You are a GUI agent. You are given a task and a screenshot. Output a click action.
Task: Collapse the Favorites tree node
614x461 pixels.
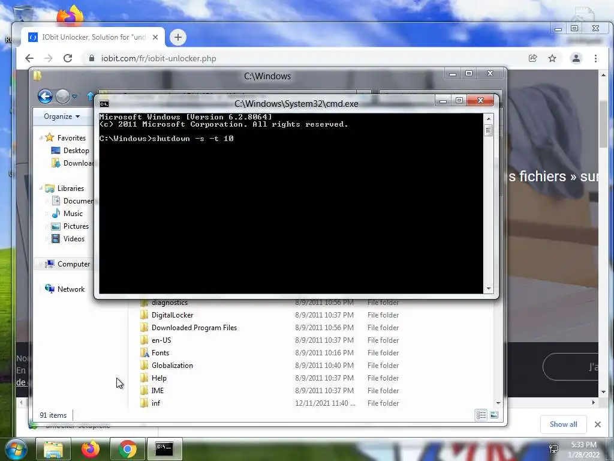click(41, 137)
